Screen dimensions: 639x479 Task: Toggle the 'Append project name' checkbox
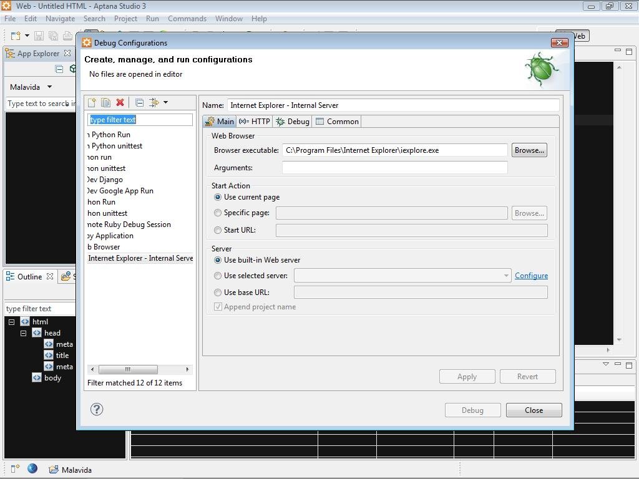(218, 307)
